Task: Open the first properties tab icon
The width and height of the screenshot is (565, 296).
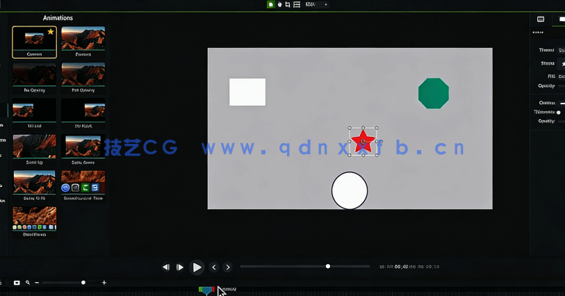Action: pos(541,19)
